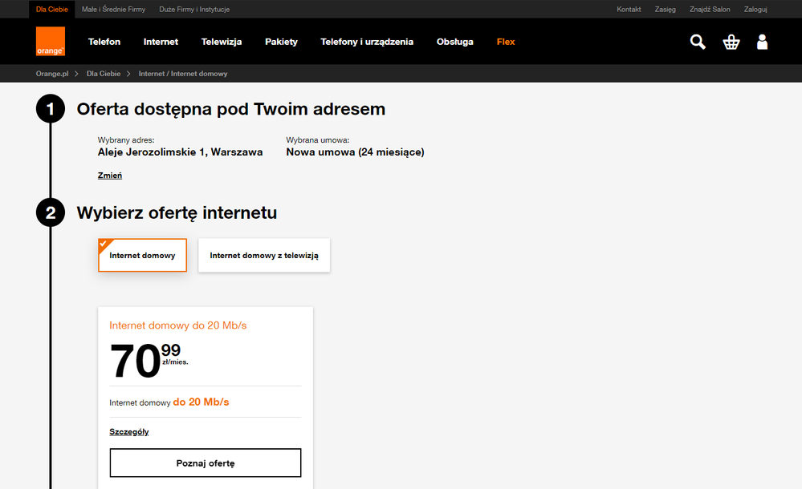Open the Obsługa menu
The image size is (802, 489).
click(455, 42)
